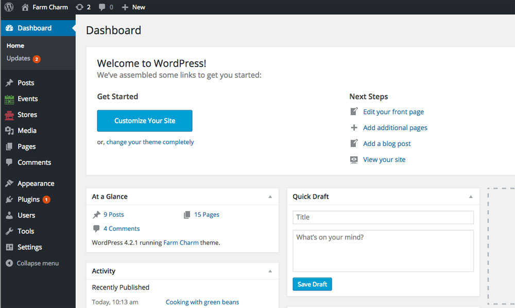
Task: Click the Events calendar icon
Action: 9,99
